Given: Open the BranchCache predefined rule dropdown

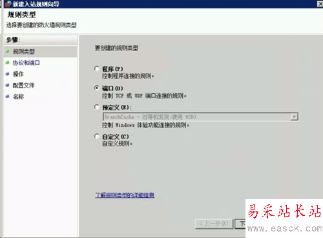Looking at the screenshot, I should click(200, 117).
